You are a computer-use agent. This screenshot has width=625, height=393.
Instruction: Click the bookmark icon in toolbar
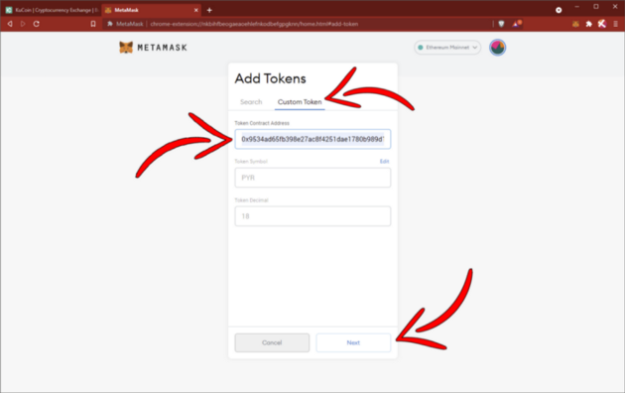(x=93, y=24)
